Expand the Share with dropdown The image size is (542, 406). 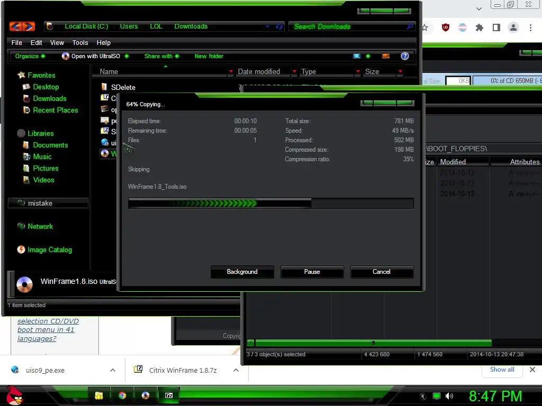point(161,56)
